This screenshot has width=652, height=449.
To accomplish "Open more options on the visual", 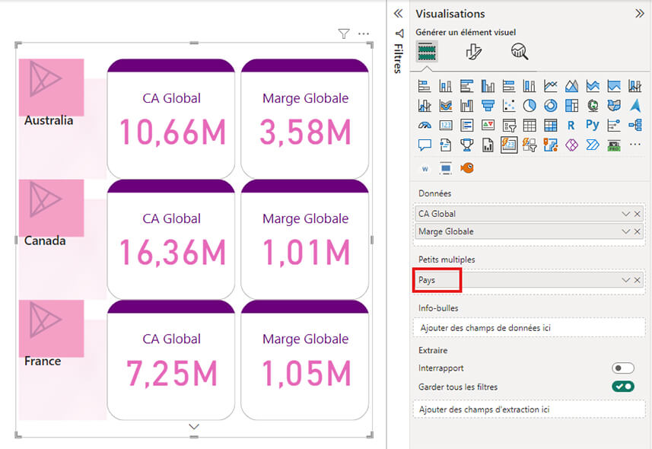I will click(364, 34).
